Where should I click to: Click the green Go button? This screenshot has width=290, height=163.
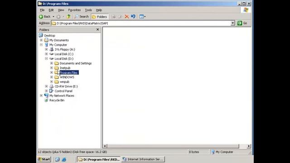click(242, 23)
